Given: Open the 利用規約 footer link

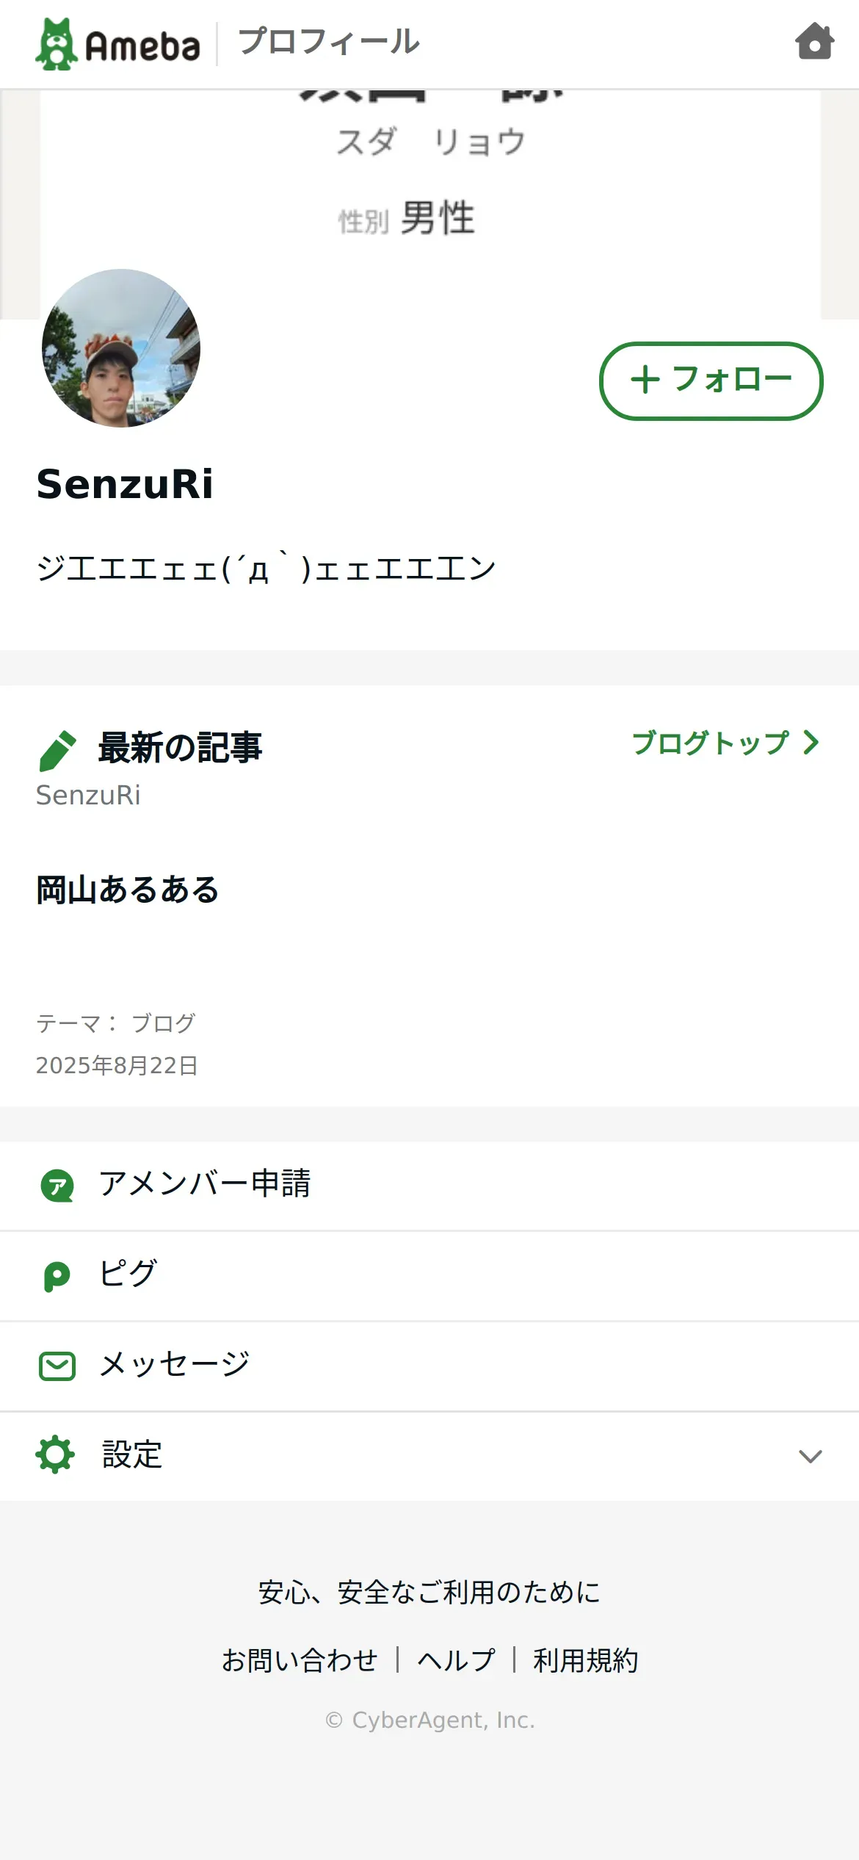Looking at the screenshot, I should click(x=585, y=1660).
